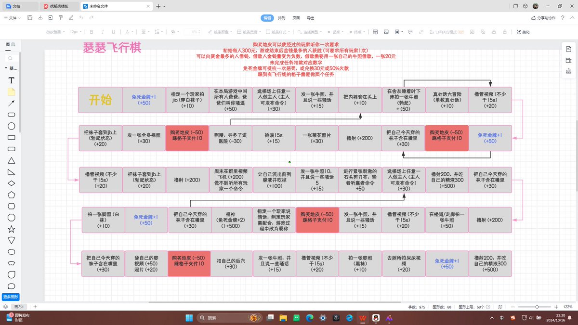Open the help question mark
The image size is (578, 325).
[563, 18]
